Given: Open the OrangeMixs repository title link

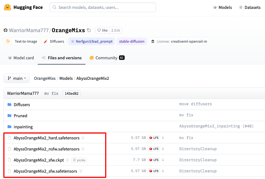Looking at the screenshot, I should point(68,30).
